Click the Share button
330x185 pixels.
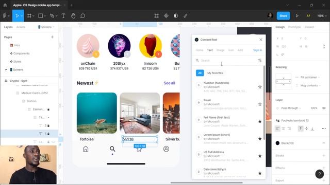(x=283, y=16)
